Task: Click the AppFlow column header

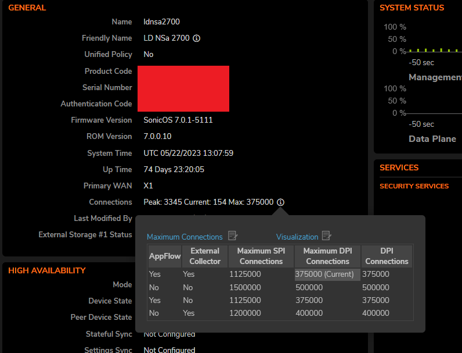Action: [x=165, y=256]
